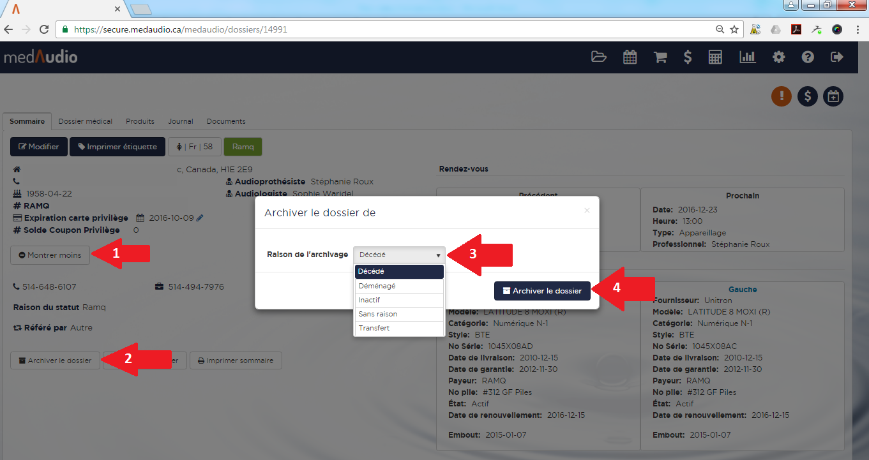
Task: Expand the Raison de l'archivage dropdown
Action: point(399,255)
